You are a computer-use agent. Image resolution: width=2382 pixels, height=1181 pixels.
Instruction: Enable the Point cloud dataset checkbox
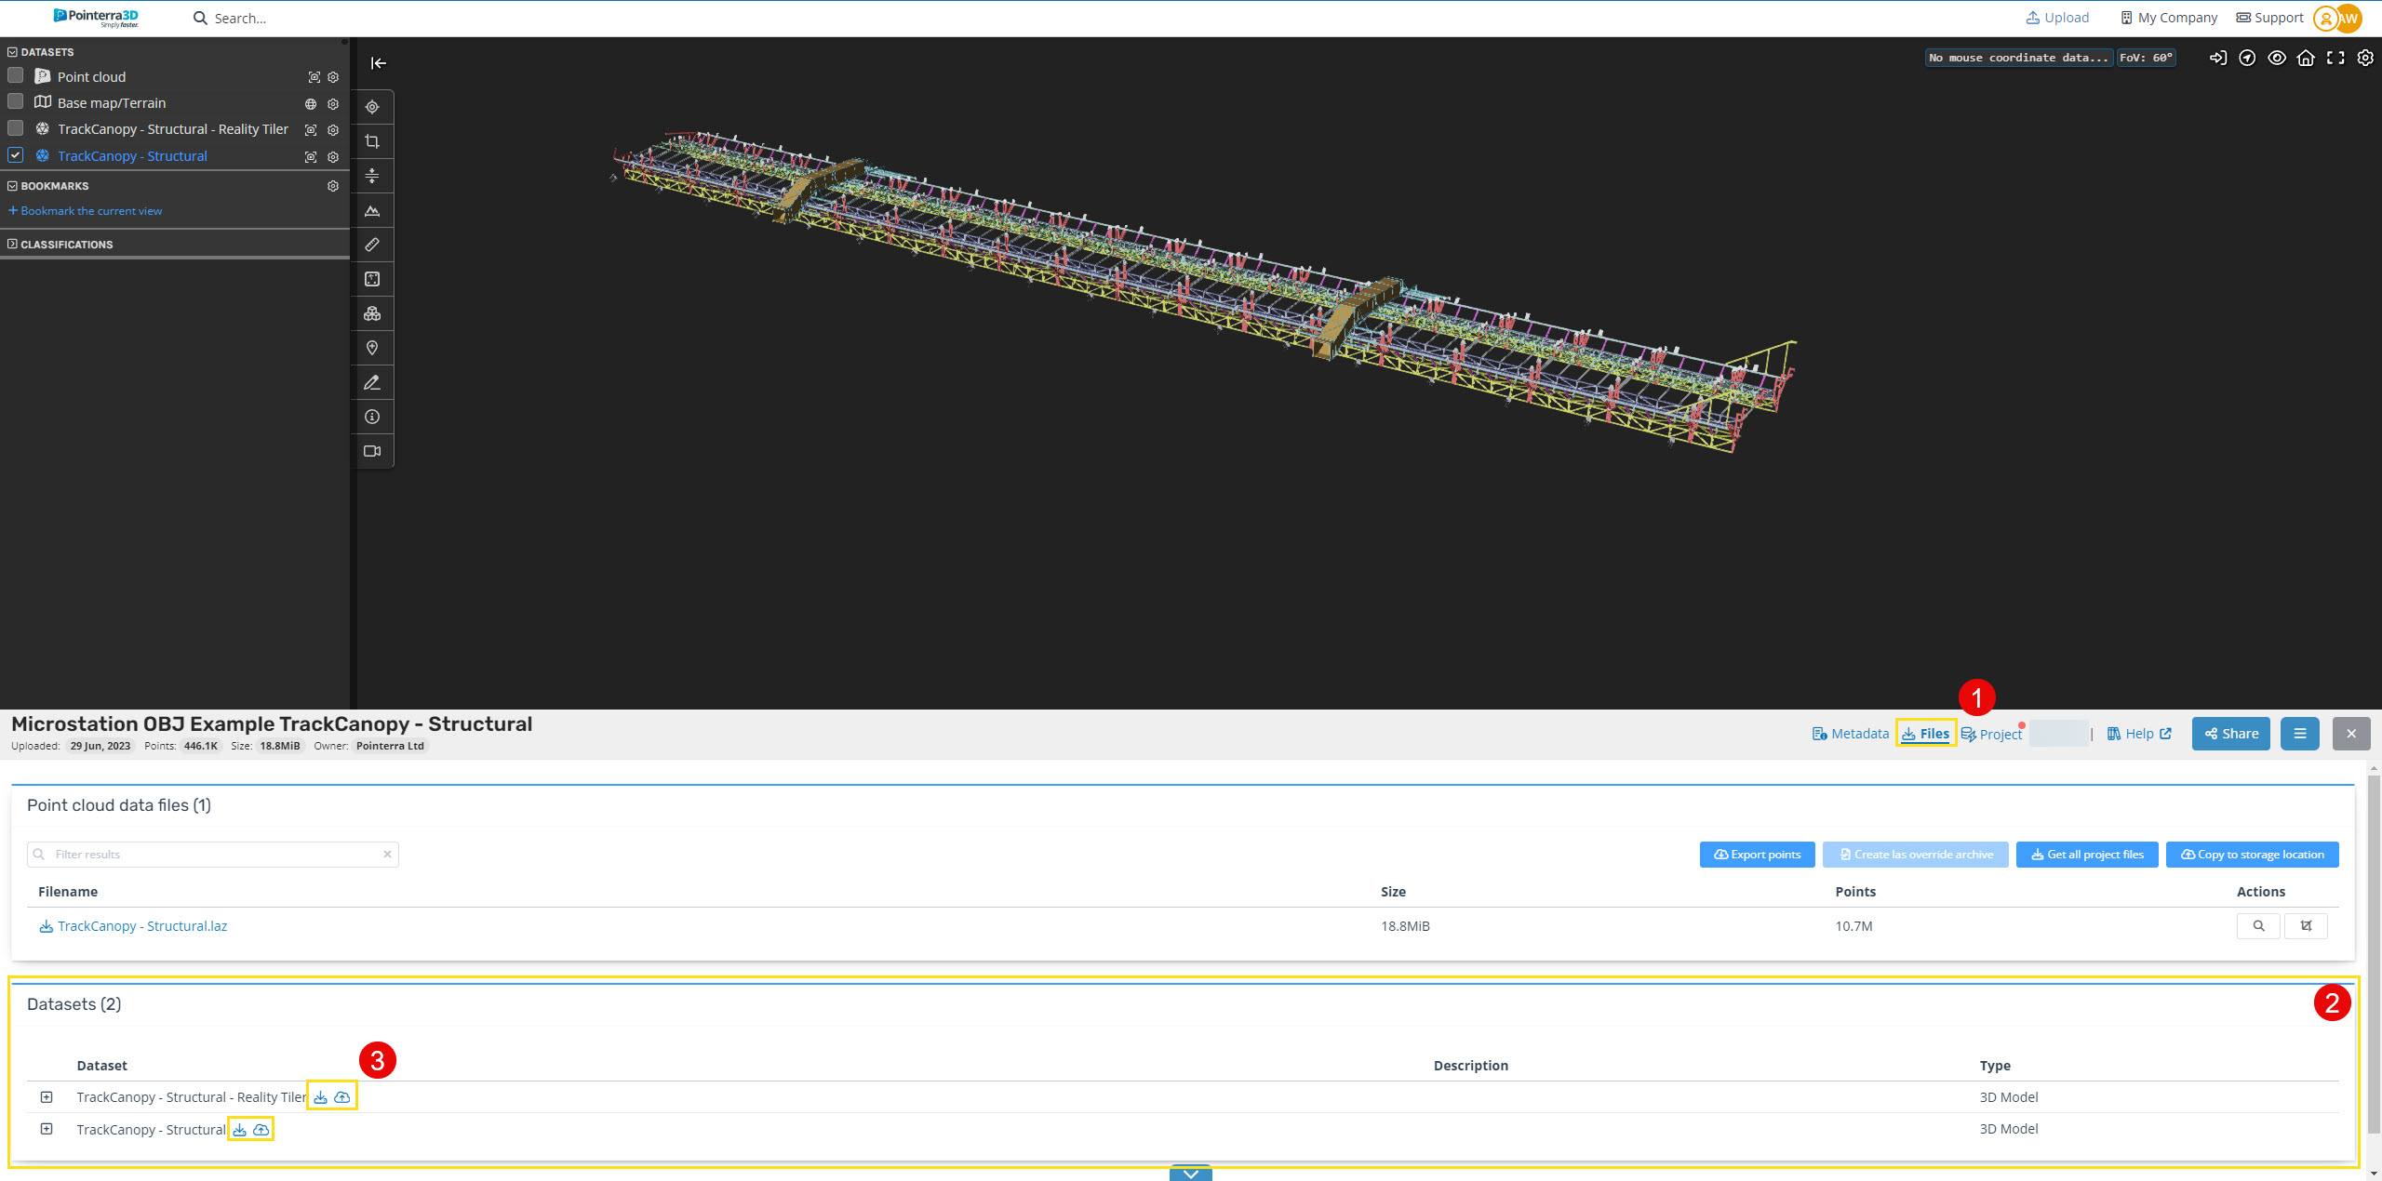tap(15, 75)
